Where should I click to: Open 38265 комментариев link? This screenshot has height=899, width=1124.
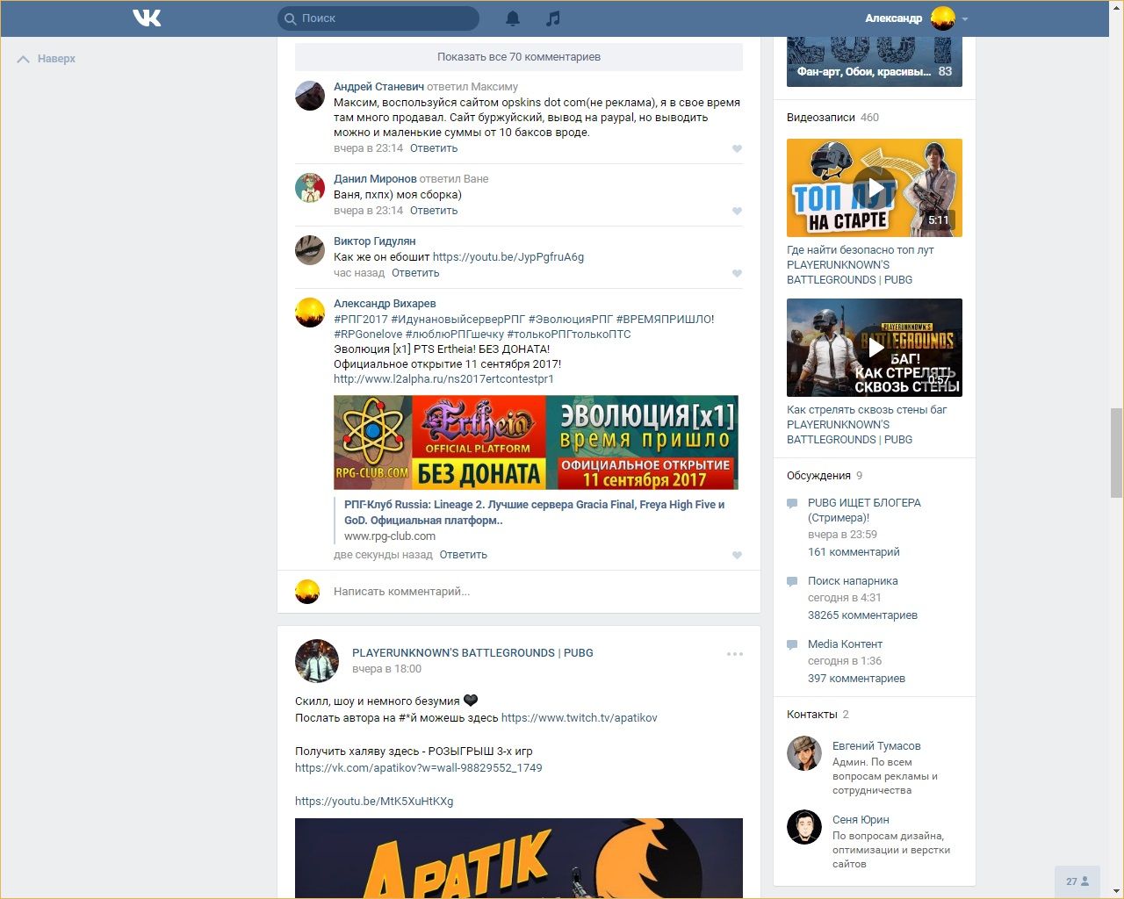(x=862, y=615)
